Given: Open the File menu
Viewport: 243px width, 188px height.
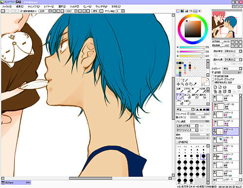Looking at the screenshot, I should point(7,6).
